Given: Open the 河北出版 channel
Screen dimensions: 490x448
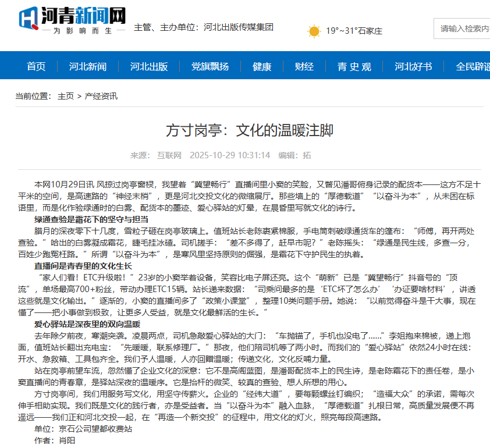Looking at the screenshot, I should [149, 66].
